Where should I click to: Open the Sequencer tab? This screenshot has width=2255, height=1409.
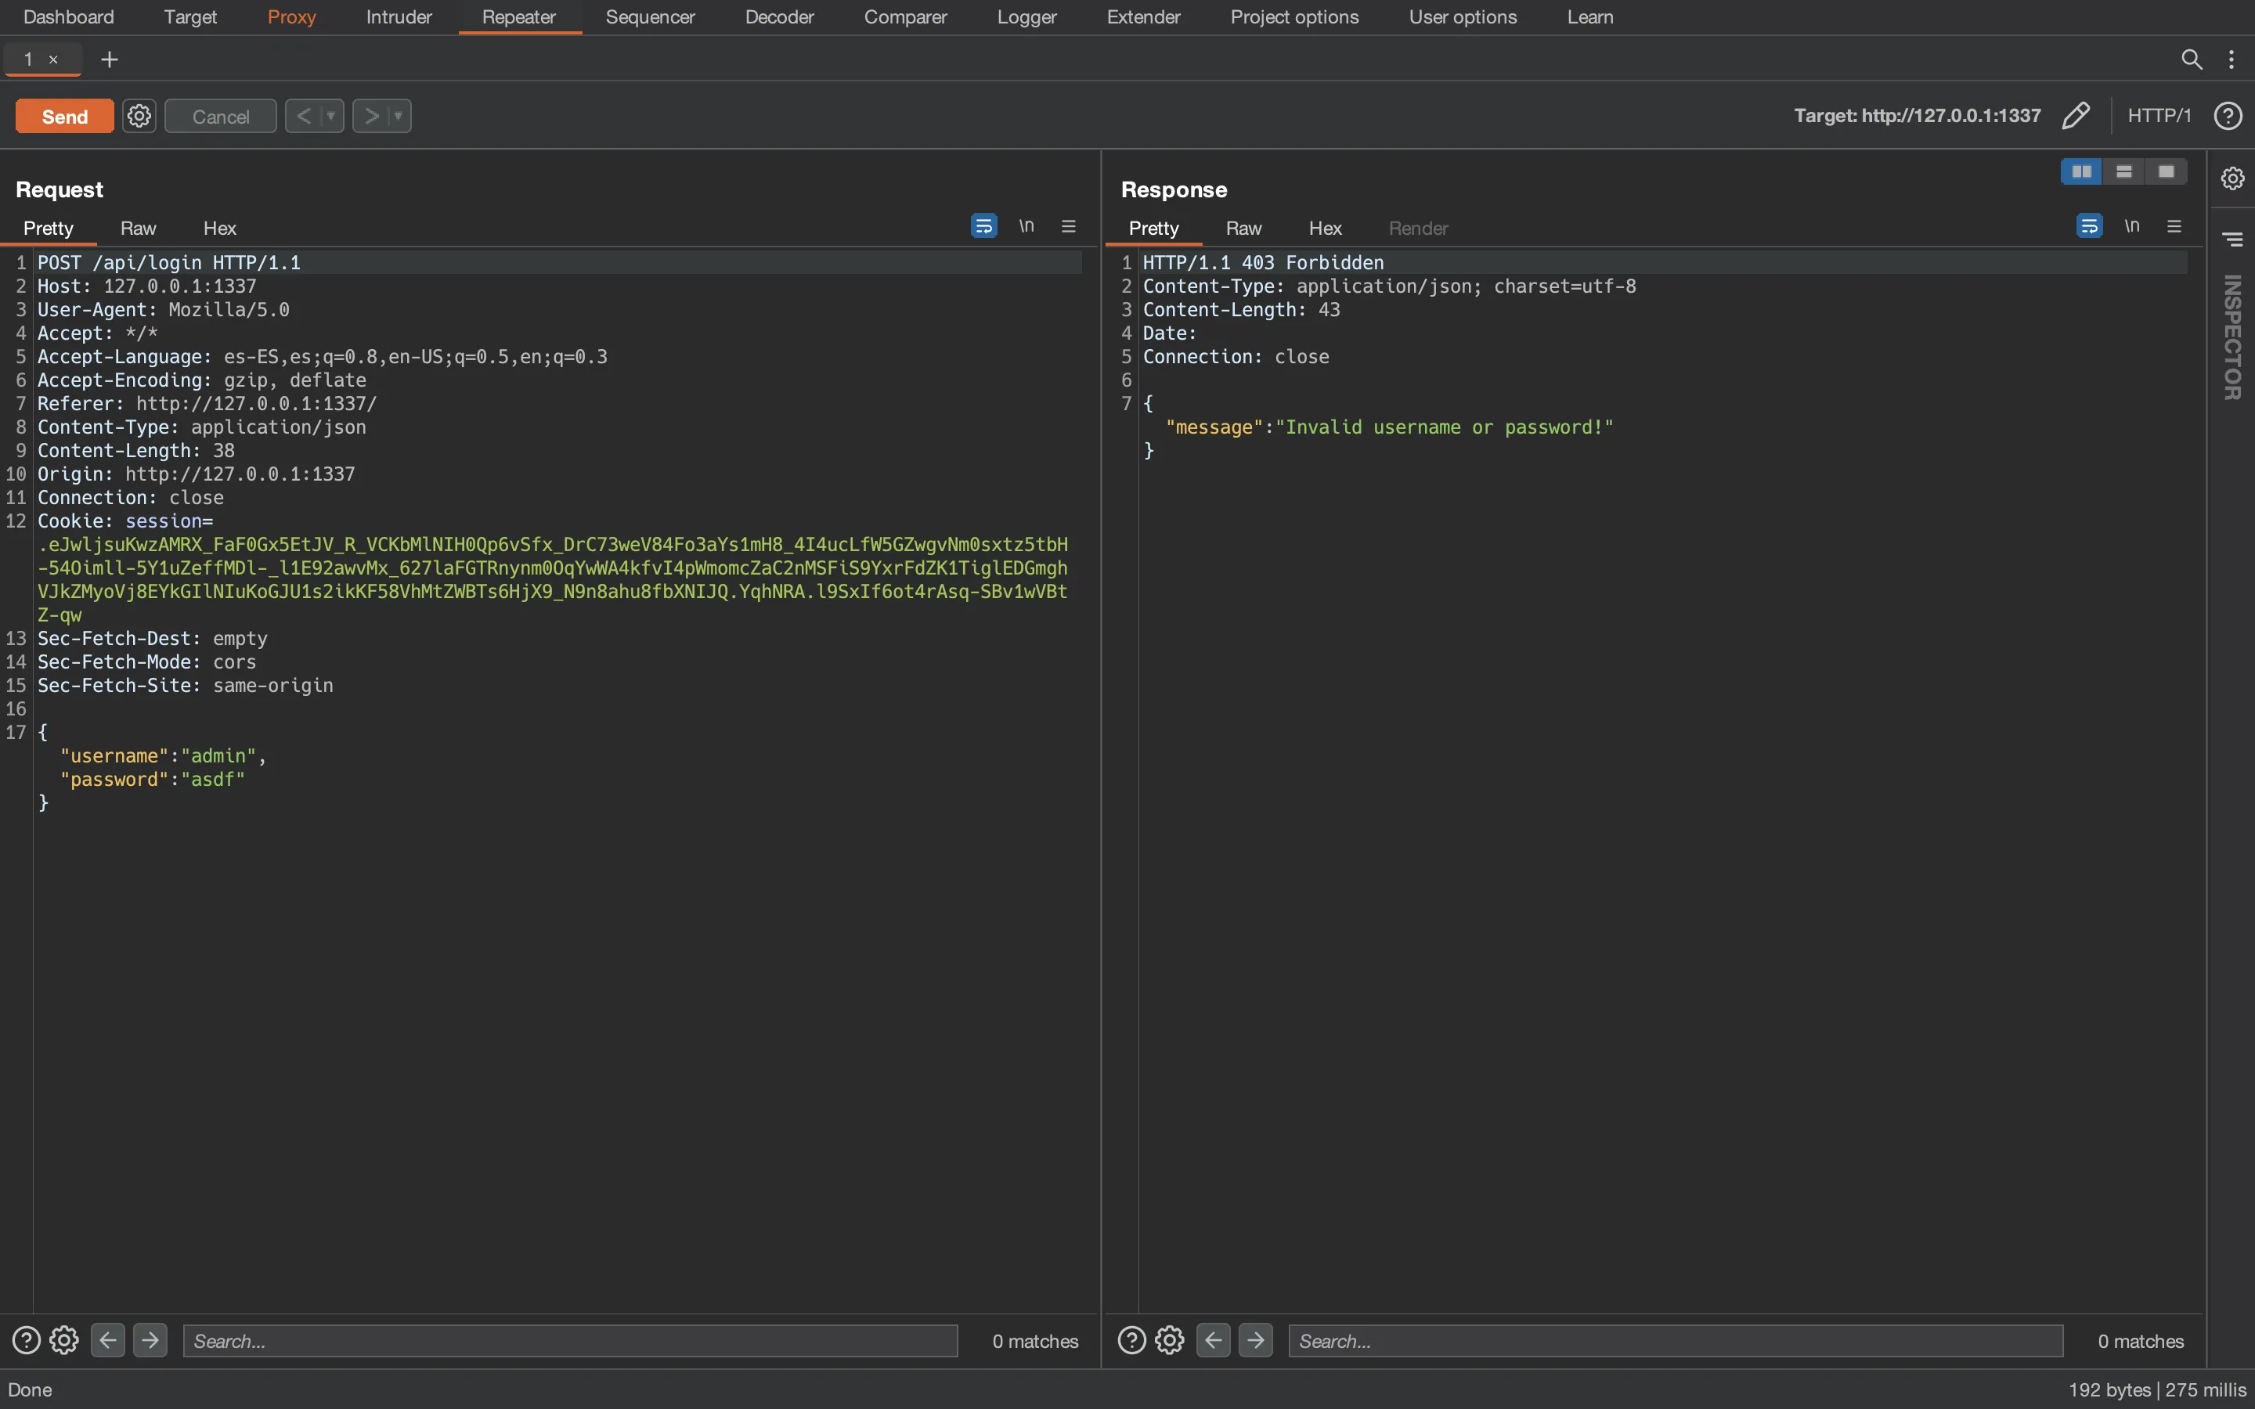(651, 16)
